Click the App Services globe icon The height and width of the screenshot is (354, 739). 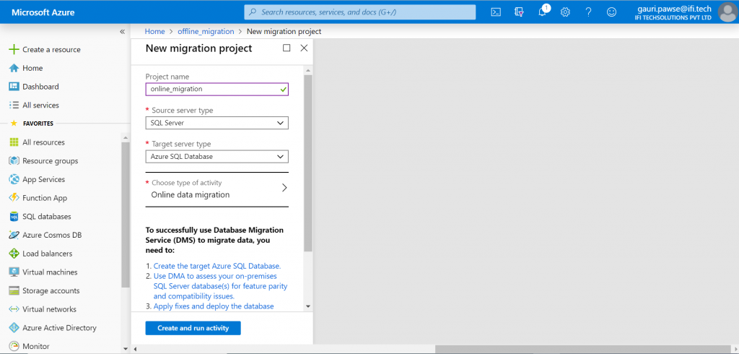pos(14,179)
